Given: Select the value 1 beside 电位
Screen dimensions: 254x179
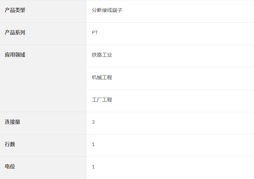Looking at the screenshot, I should (93, 167).
